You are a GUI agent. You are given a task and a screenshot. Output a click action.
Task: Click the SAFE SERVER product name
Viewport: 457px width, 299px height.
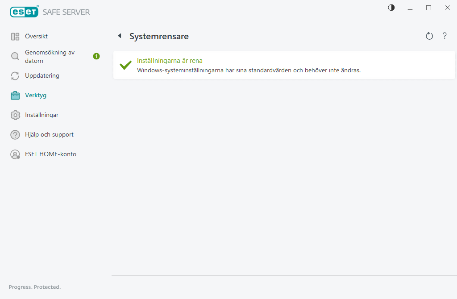pos(66,12)
